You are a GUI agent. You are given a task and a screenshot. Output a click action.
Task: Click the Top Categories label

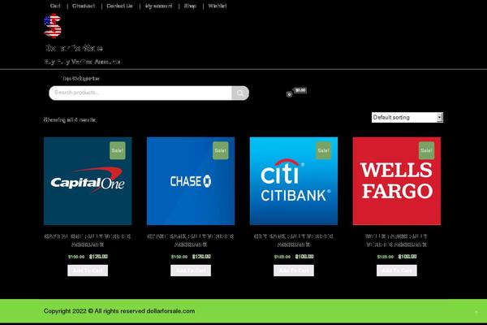click(80, 78)
